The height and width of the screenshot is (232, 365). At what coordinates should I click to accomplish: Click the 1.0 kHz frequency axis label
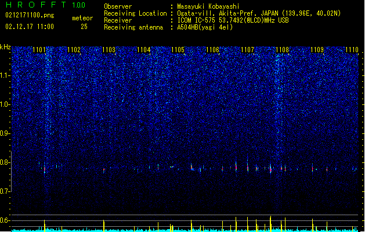click(5, 104)
